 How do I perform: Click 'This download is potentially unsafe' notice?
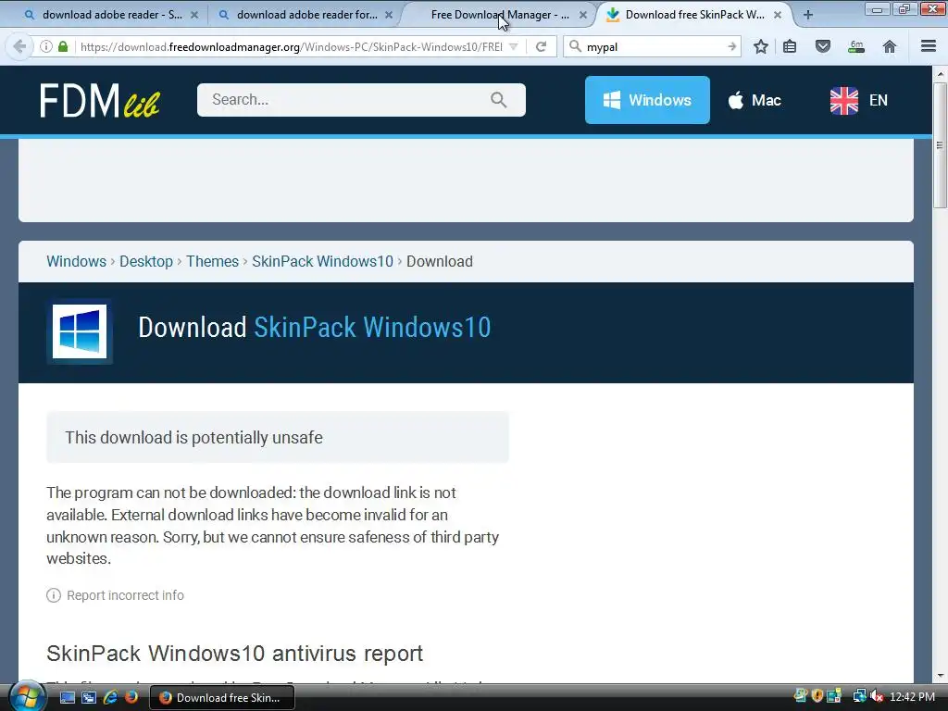pyautogui.click(x=278, y=437)
